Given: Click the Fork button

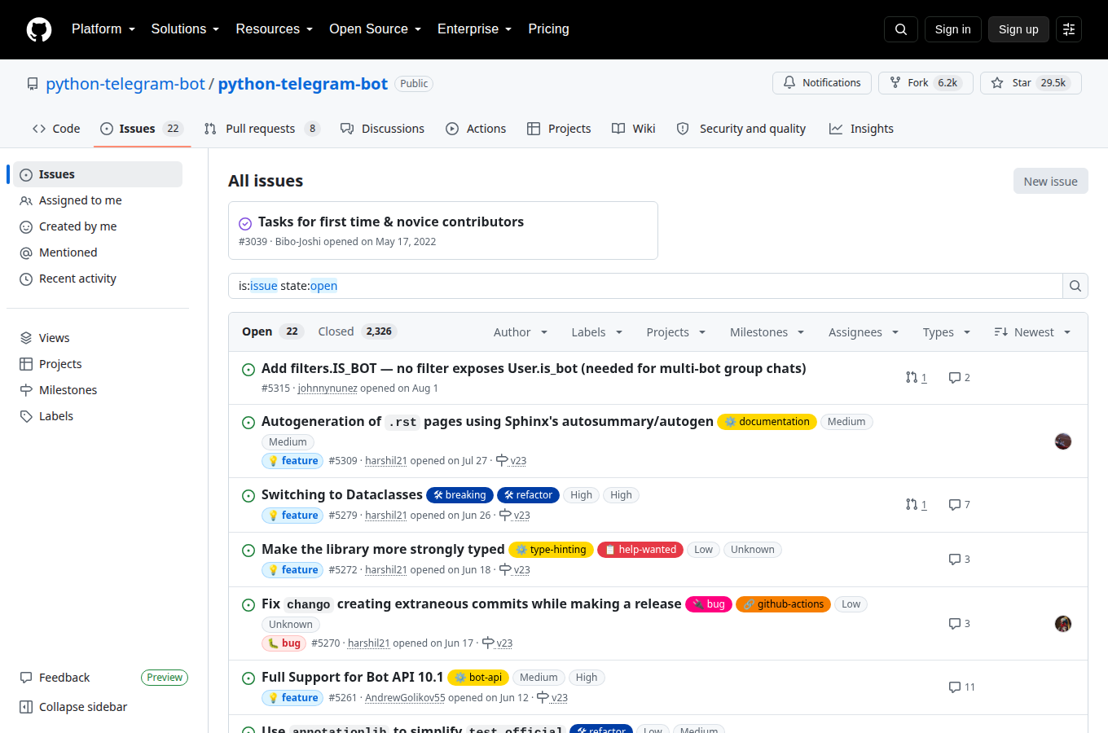Looking at the screenshot, I should (926, 83).
